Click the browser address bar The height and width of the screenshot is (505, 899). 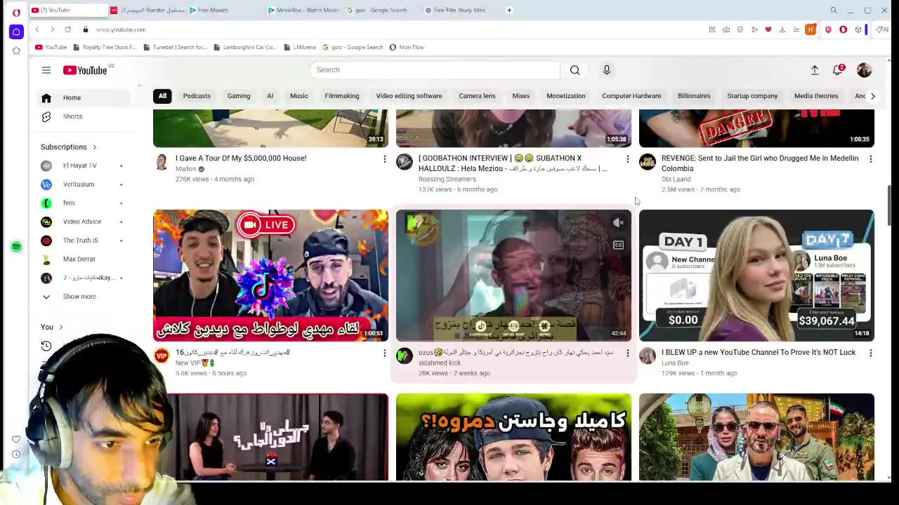(x=393, y=29)
